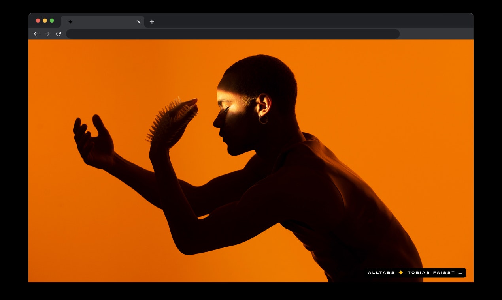The image size is (502, 300).
Task: Open a new tab with the plus icon
Action: [152, 22]
